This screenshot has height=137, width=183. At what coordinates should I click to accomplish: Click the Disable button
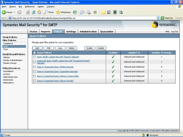[101, 48]
